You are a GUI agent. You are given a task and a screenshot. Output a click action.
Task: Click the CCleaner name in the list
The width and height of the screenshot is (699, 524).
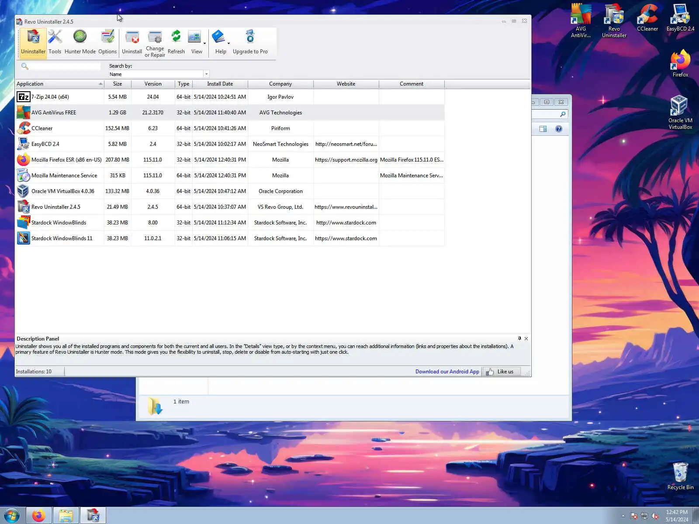(x=42, y=128)
